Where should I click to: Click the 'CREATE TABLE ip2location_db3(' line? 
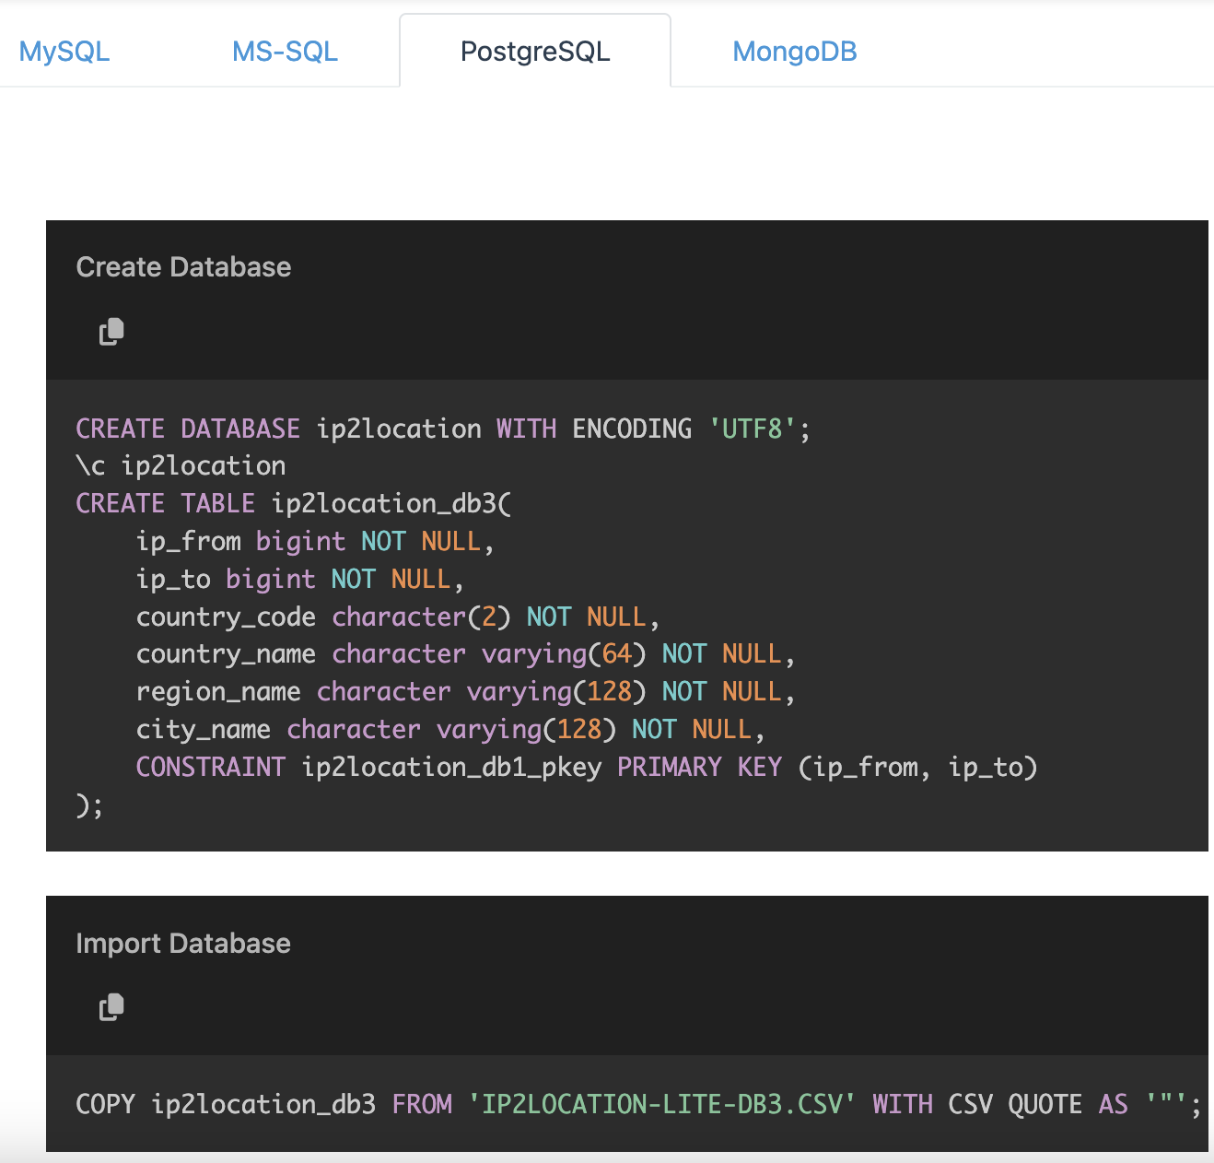[x=293, y=504]
